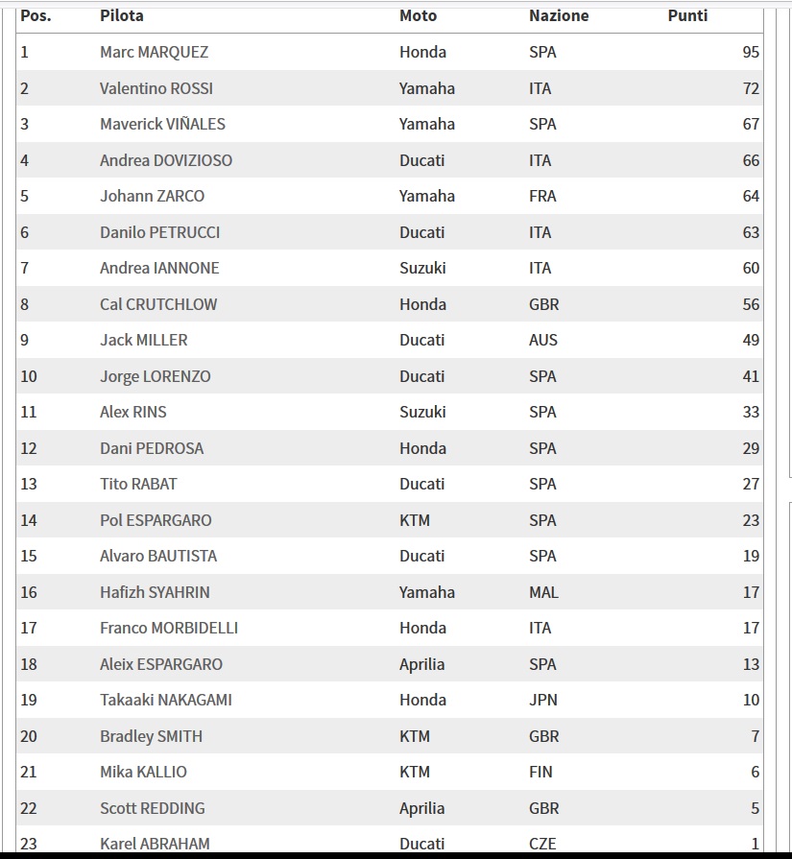Select Takaaki NAKAGAMI rider cell
This screenshot has width=792, height=859.
(x=166, y=700)
